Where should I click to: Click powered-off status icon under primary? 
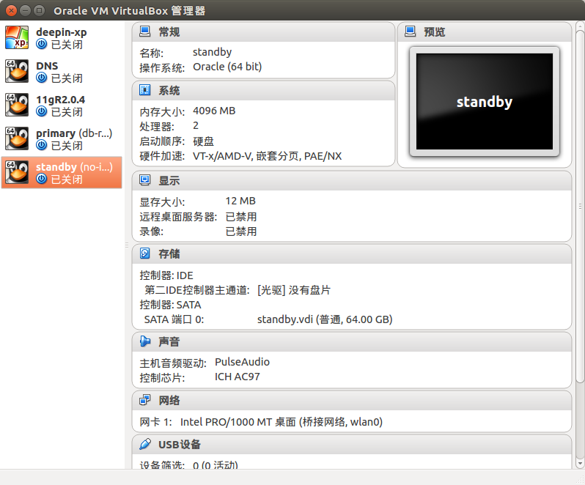tap(41, 144)
